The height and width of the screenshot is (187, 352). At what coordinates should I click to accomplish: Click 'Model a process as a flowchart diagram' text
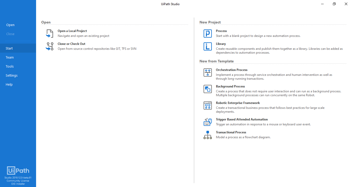(x=243, y=137)
